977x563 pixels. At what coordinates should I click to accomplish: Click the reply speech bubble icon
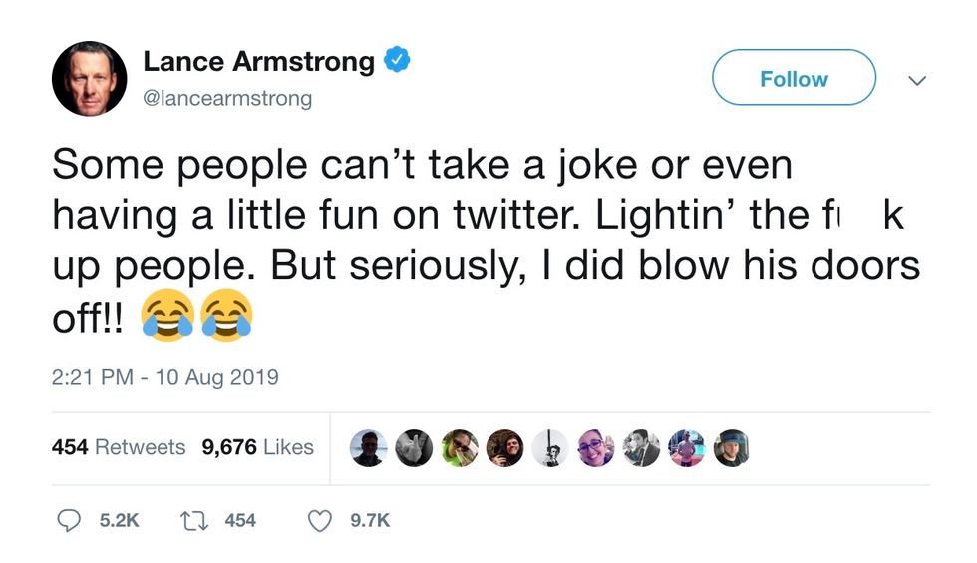67,520
